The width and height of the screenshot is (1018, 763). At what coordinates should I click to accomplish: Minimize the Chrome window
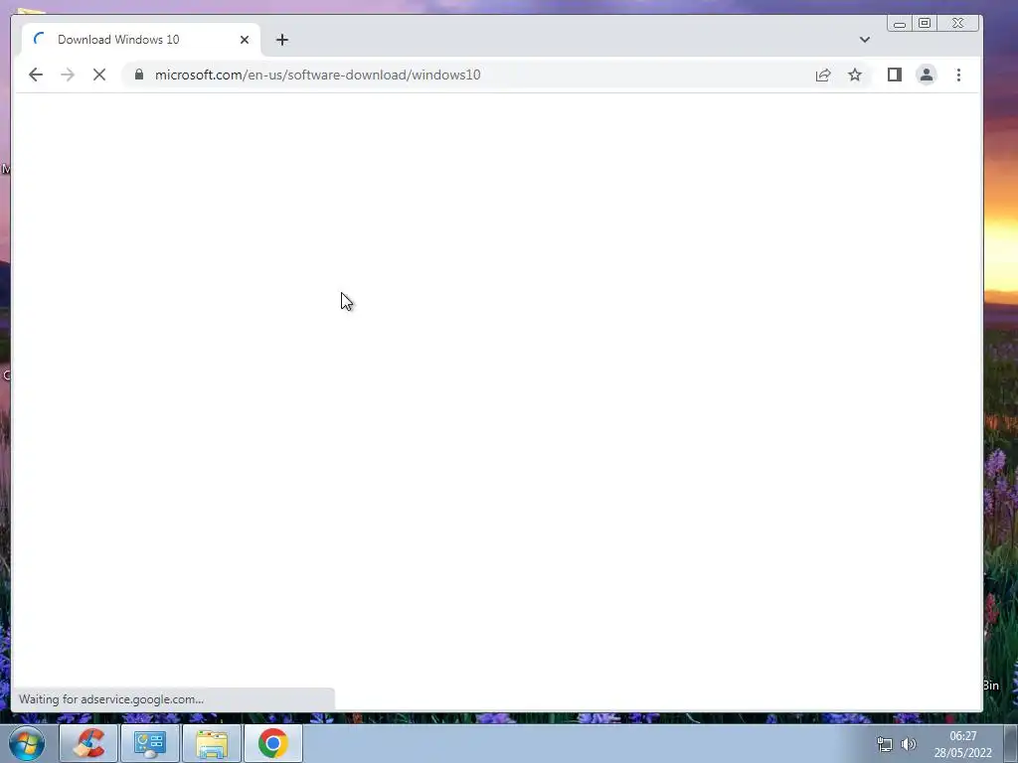899,24
